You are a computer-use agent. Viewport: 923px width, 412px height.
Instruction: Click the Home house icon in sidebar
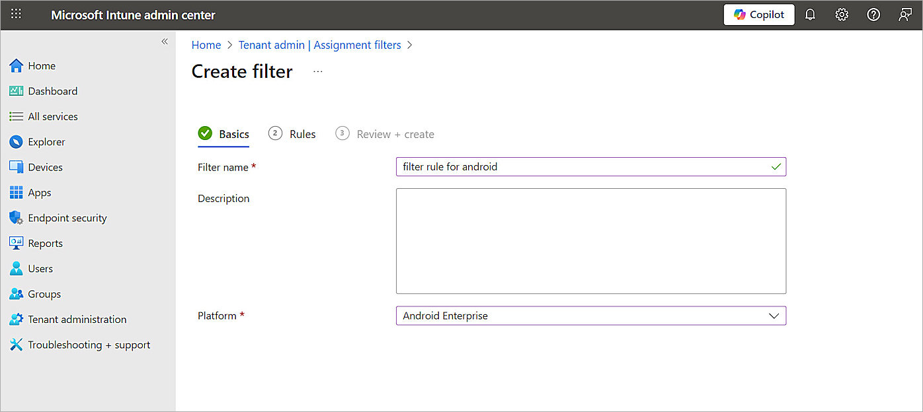click(17, 66)
